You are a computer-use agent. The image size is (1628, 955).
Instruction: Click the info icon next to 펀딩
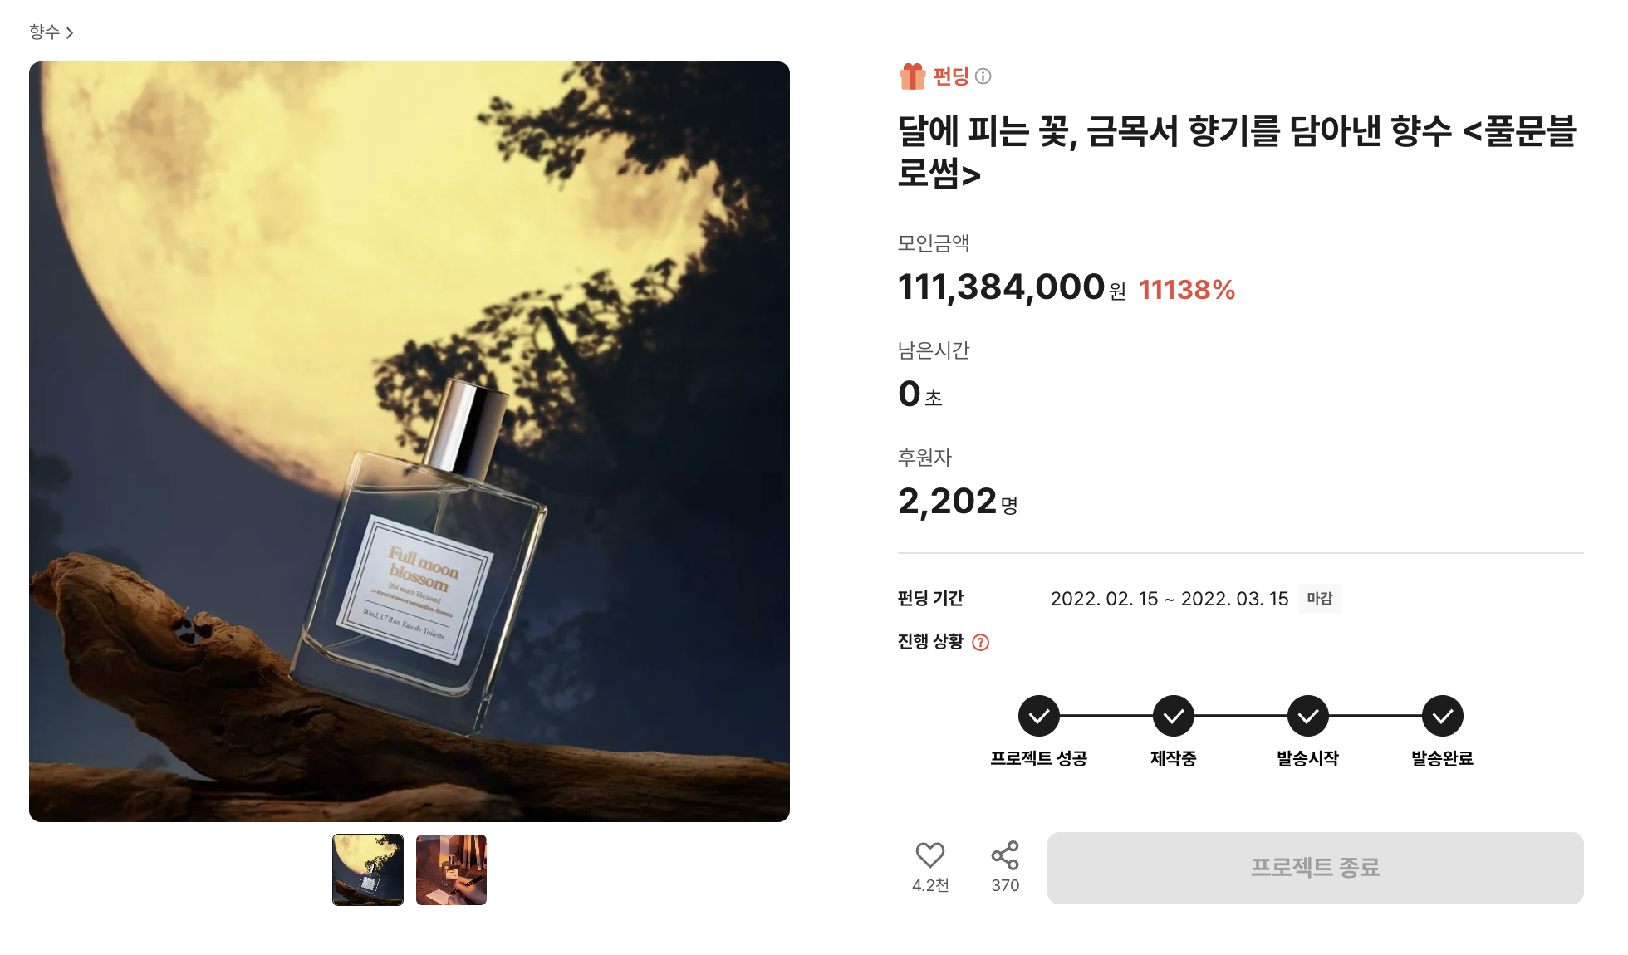983,76
